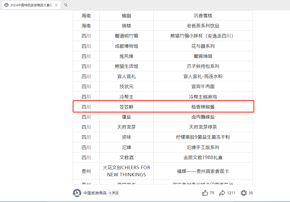Image resolution: width=290 pixels, height=202 pixels.
Task: Select 四川 in the 文君酒 row
Action: coord(86,157)
